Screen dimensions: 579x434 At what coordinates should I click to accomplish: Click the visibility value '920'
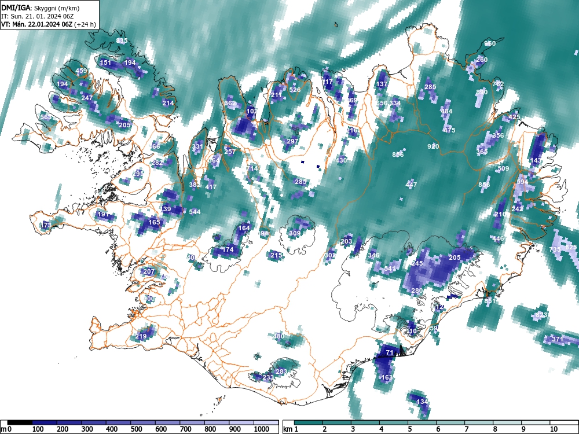(433, 146)
